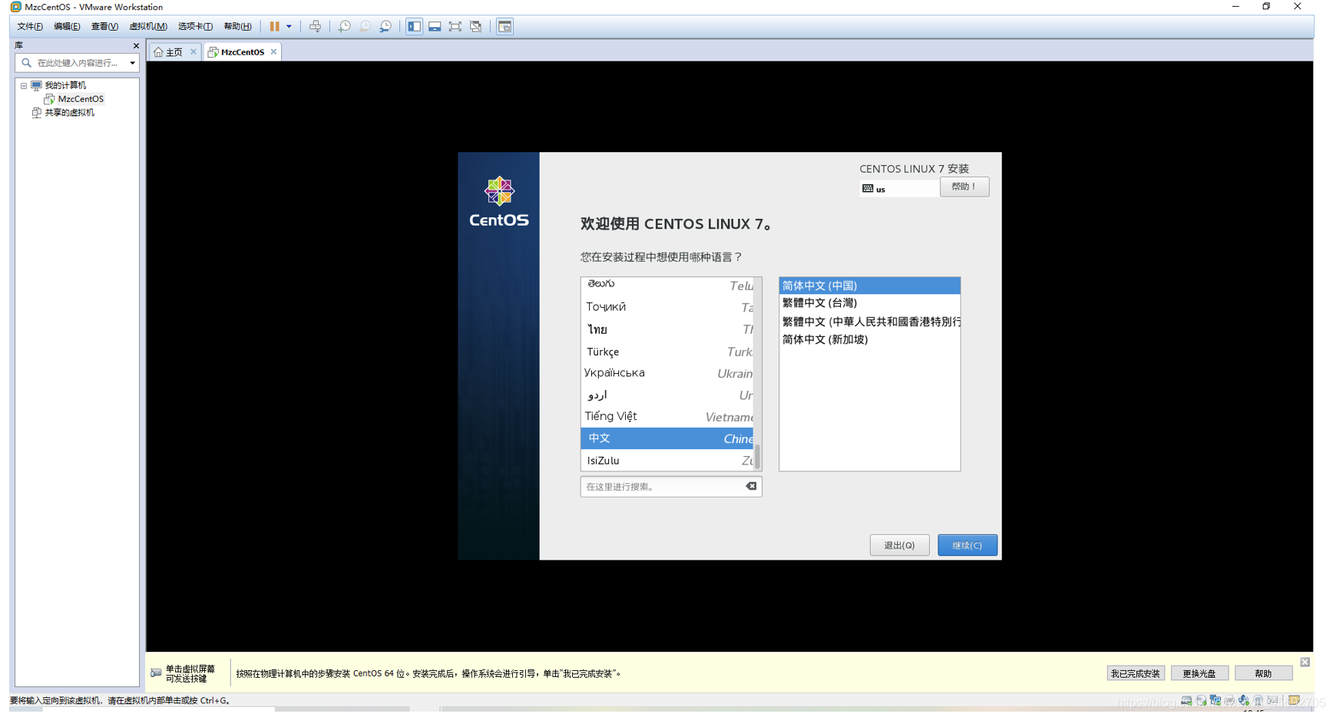Close the library panel
The width and height of the screenshot is (1333, 717).
click(136, 45)
